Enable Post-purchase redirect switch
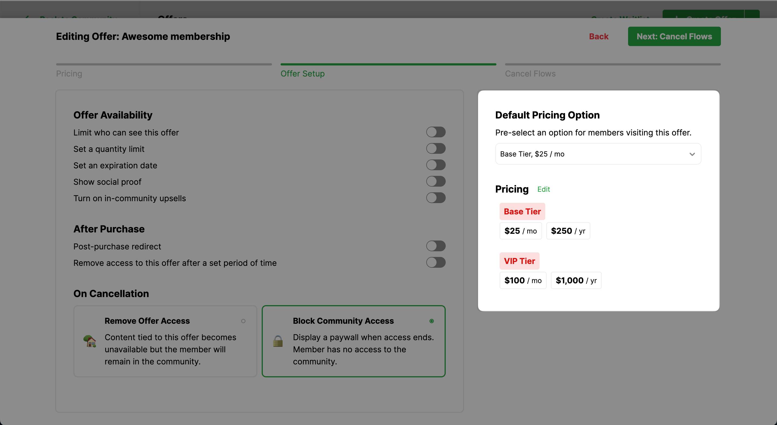777x425 pixels. (x=435, y=246)
